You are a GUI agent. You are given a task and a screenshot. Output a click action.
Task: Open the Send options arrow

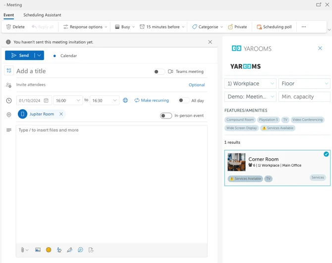pyautogui.click(x=39, y=56)
